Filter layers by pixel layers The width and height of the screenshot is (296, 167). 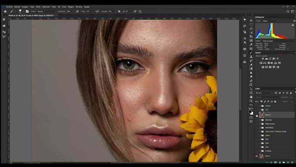click(276, 93)
